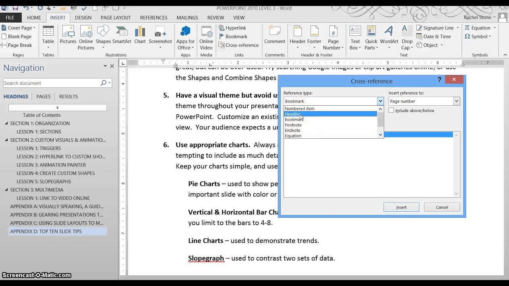The width and height of the screenshot is (509, 286).
Task: Click the Undo arrow icon in the title bar
Action: coord(26,8)
